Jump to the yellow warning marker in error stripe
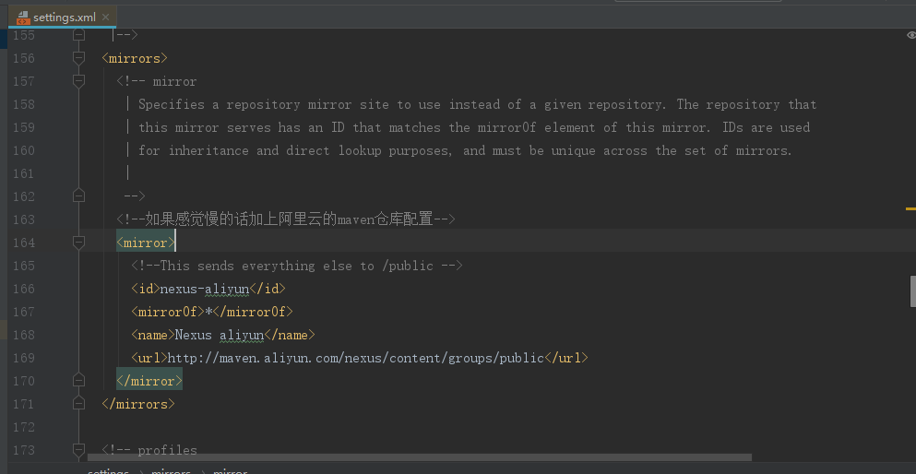The image size is (916, 474). [910, 208]
